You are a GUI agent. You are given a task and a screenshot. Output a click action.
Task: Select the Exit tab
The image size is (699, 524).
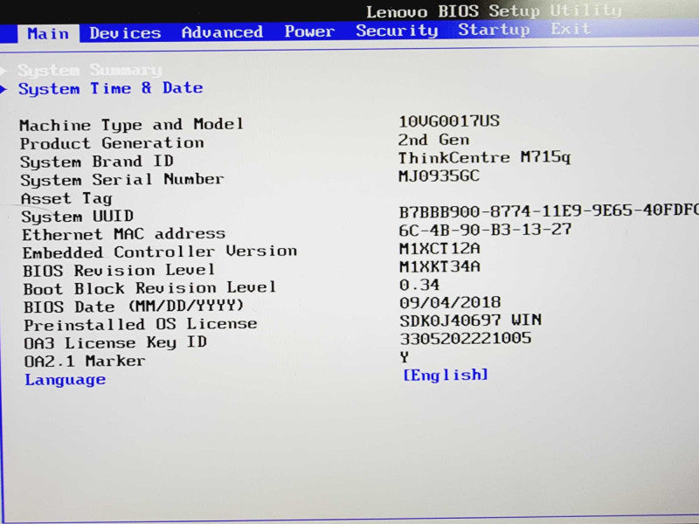[x=571, y=29]
